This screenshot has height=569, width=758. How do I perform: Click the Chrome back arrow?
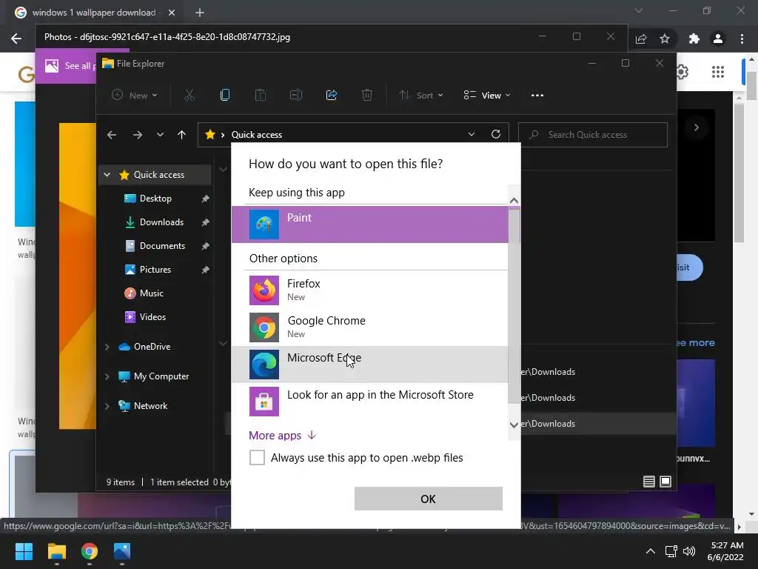[16, 39]
